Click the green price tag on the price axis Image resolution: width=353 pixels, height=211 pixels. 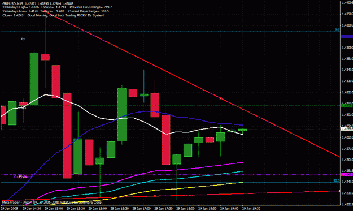click(x=347, y=105)
